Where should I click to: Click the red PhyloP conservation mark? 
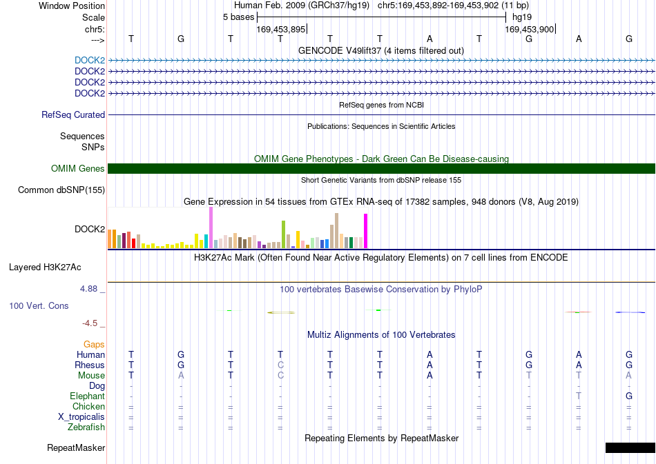coord(578,312)
